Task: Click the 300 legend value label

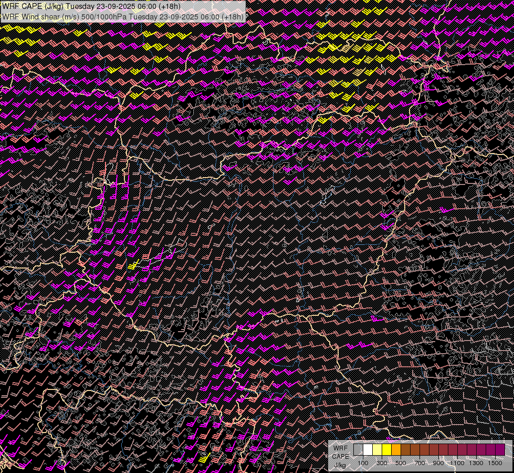Action: 382,463
